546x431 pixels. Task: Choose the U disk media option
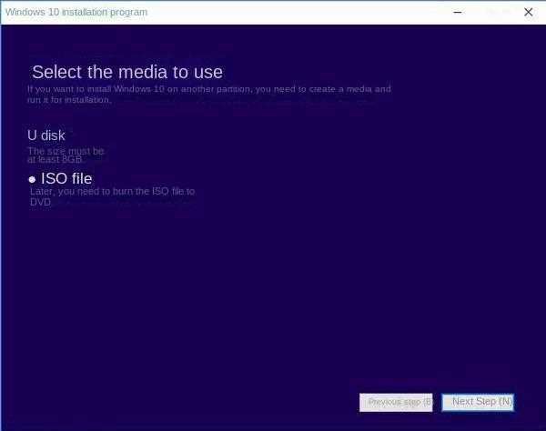pos(46,135)
